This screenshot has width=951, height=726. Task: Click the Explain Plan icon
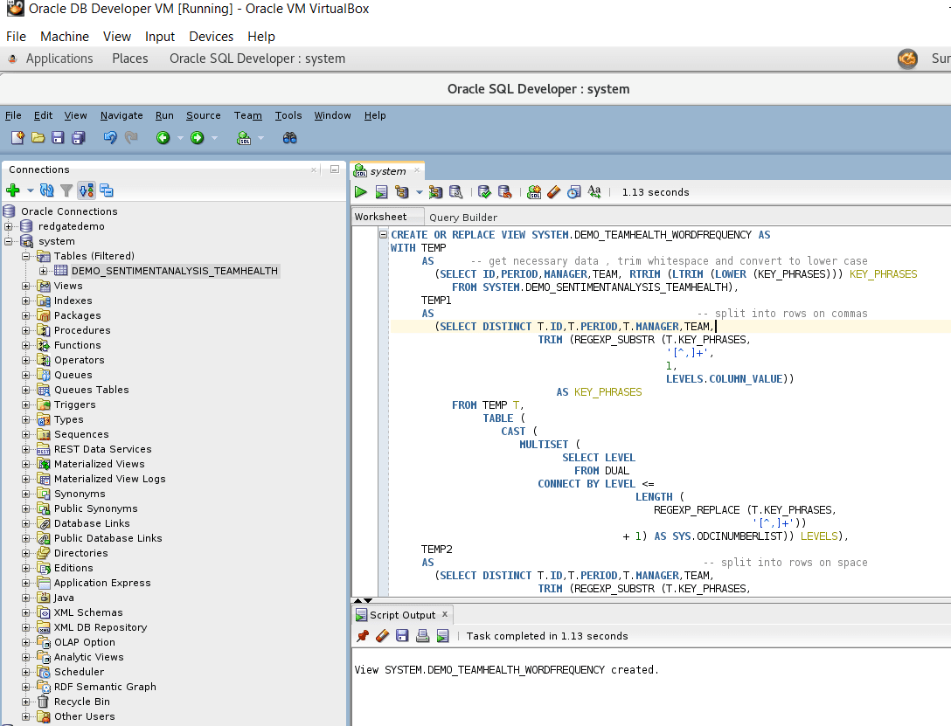401,192
